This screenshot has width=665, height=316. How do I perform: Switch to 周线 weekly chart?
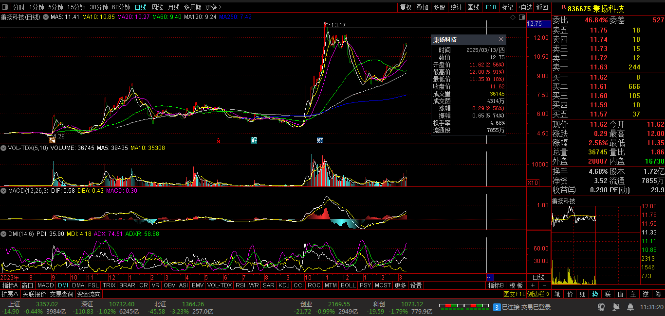click(x=157, y=7)
